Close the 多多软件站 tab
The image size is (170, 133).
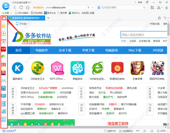(x=42, y=18)
